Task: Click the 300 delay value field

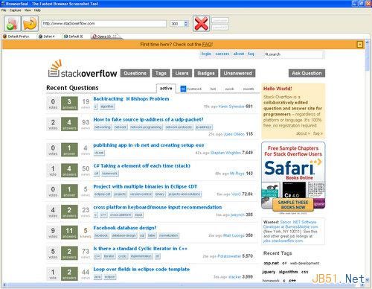Action: 177,24
